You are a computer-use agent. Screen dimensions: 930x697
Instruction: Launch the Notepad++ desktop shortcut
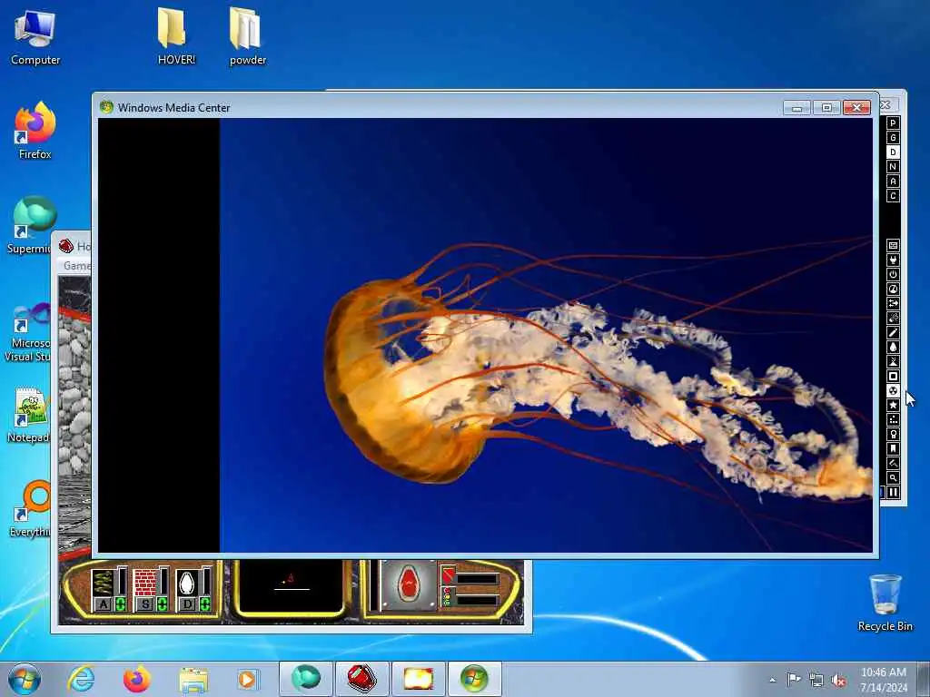pyautogui.click(x=30, y=415)
